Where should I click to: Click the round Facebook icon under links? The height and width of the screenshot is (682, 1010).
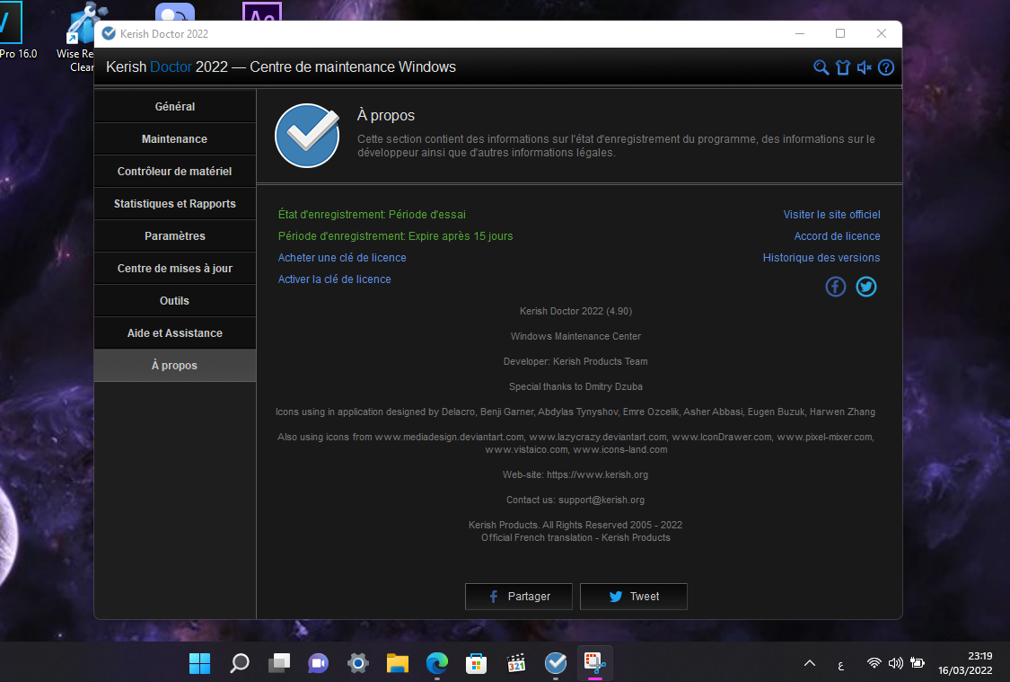coord(836,287)
